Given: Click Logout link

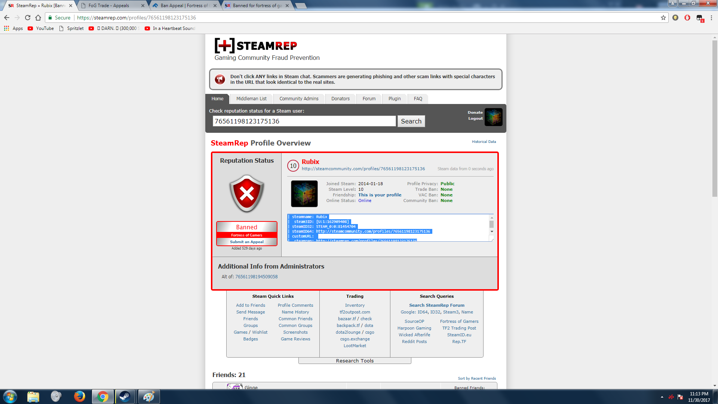Looking at the screenshot, I should tap(475, 118).
